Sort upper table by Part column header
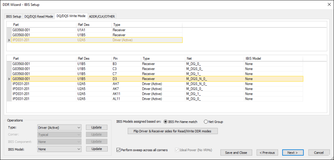The image size is (334, 160). coord(44,25)
